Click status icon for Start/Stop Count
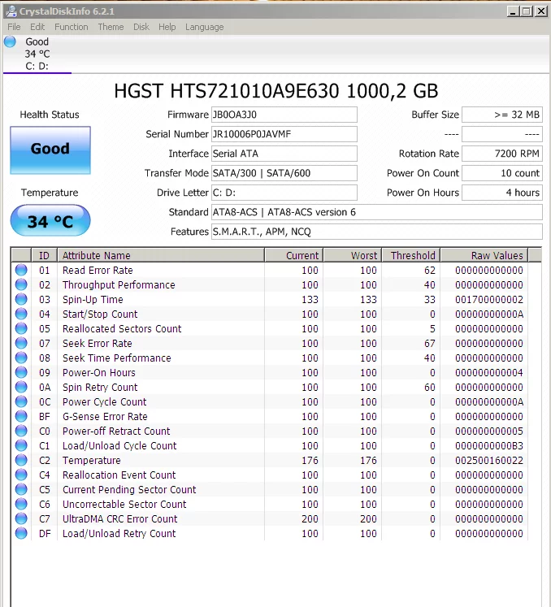The height and width of the screenshot is (607, 551). coord(21,314)
